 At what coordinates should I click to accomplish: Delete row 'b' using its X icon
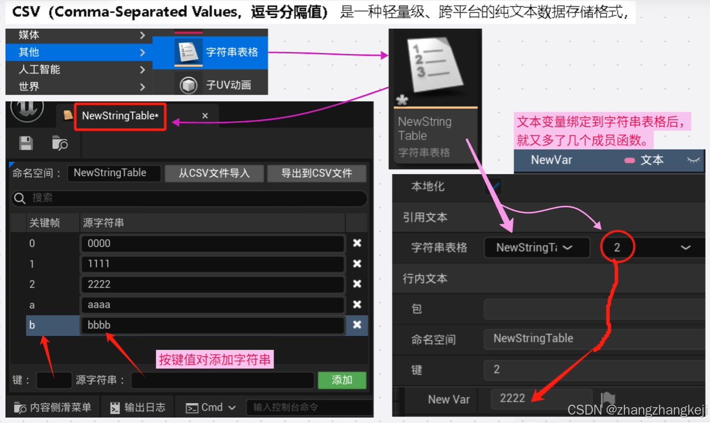[x=357, y=325]
